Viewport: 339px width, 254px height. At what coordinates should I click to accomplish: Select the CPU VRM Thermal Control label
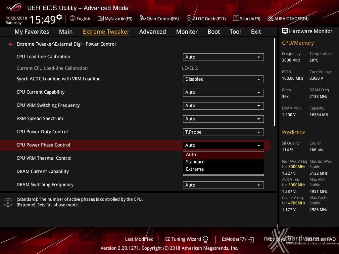pos(44,158)
